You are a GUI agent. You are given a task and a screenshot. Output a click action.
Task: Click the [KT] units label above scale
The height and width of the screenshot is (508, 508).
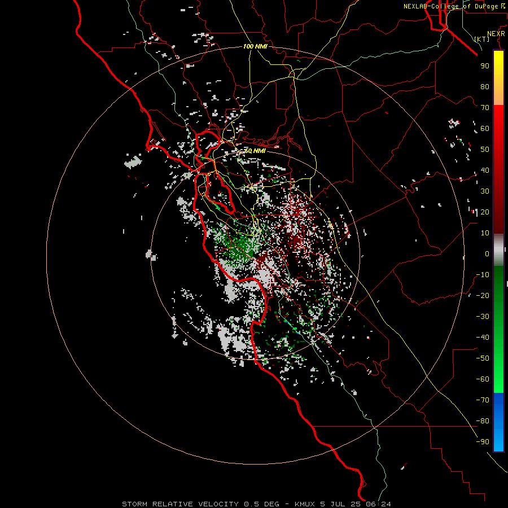coord(482,39)
